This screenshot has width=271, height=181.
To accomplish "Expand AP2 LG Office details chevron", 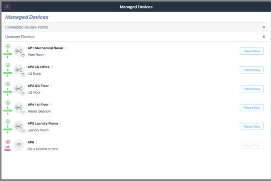I will 52,67.
